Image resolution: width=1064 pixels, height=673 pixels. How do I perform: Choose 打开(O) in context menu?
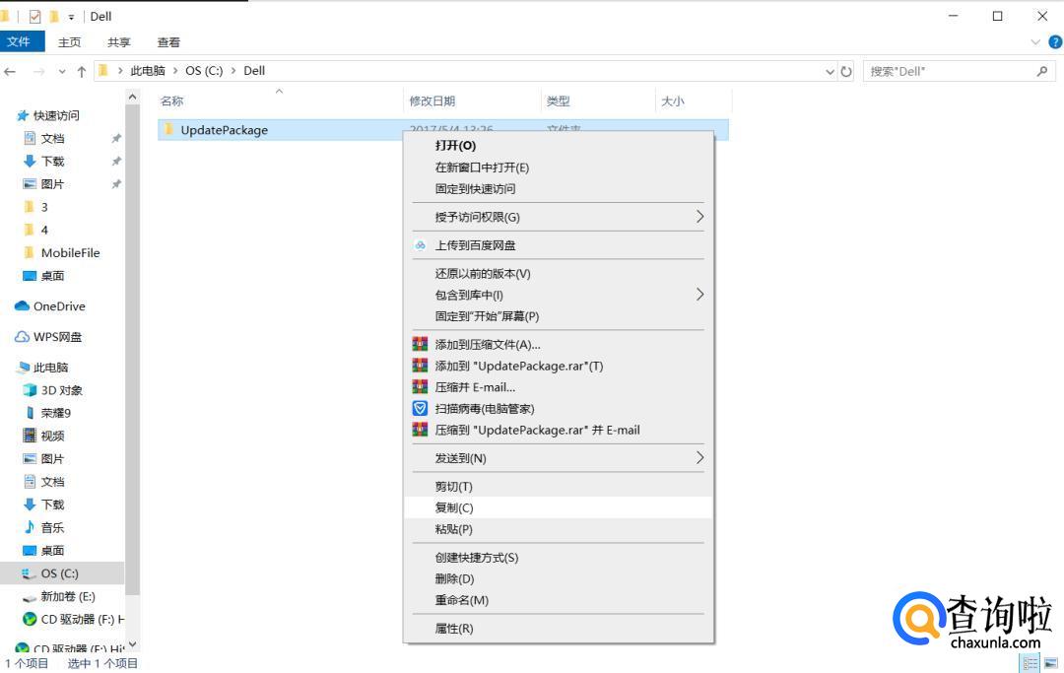pos(559,145)
